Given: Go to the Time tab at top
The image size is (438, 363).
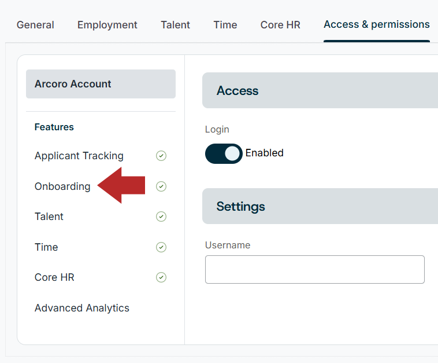Looking at the screenshot, I should coord(225,25).
